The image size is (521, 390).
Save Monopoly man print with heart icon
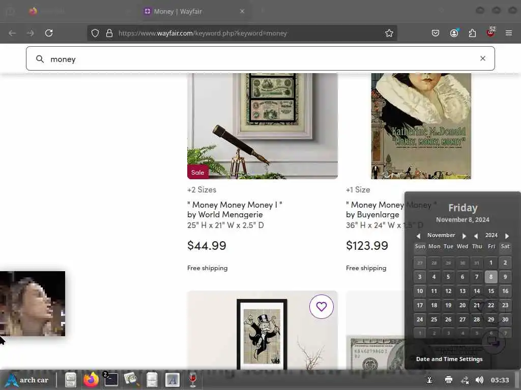(322, 307)
